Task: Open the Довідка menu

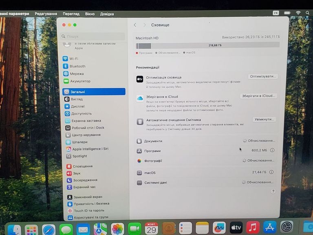Action: tap(107, 14)
